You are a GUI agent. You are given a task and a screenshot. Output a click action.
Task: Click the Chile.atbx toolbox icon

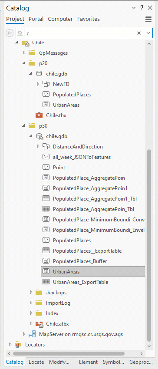coord(39,324)
